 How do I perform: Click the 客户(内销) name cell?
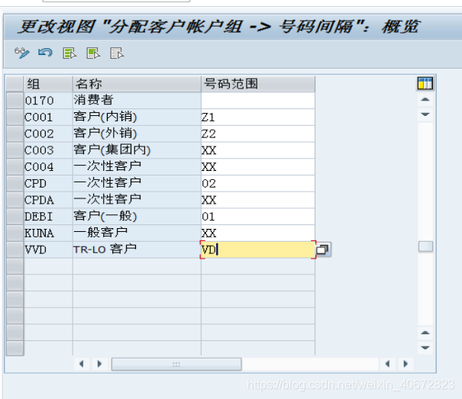coord(137,117)
